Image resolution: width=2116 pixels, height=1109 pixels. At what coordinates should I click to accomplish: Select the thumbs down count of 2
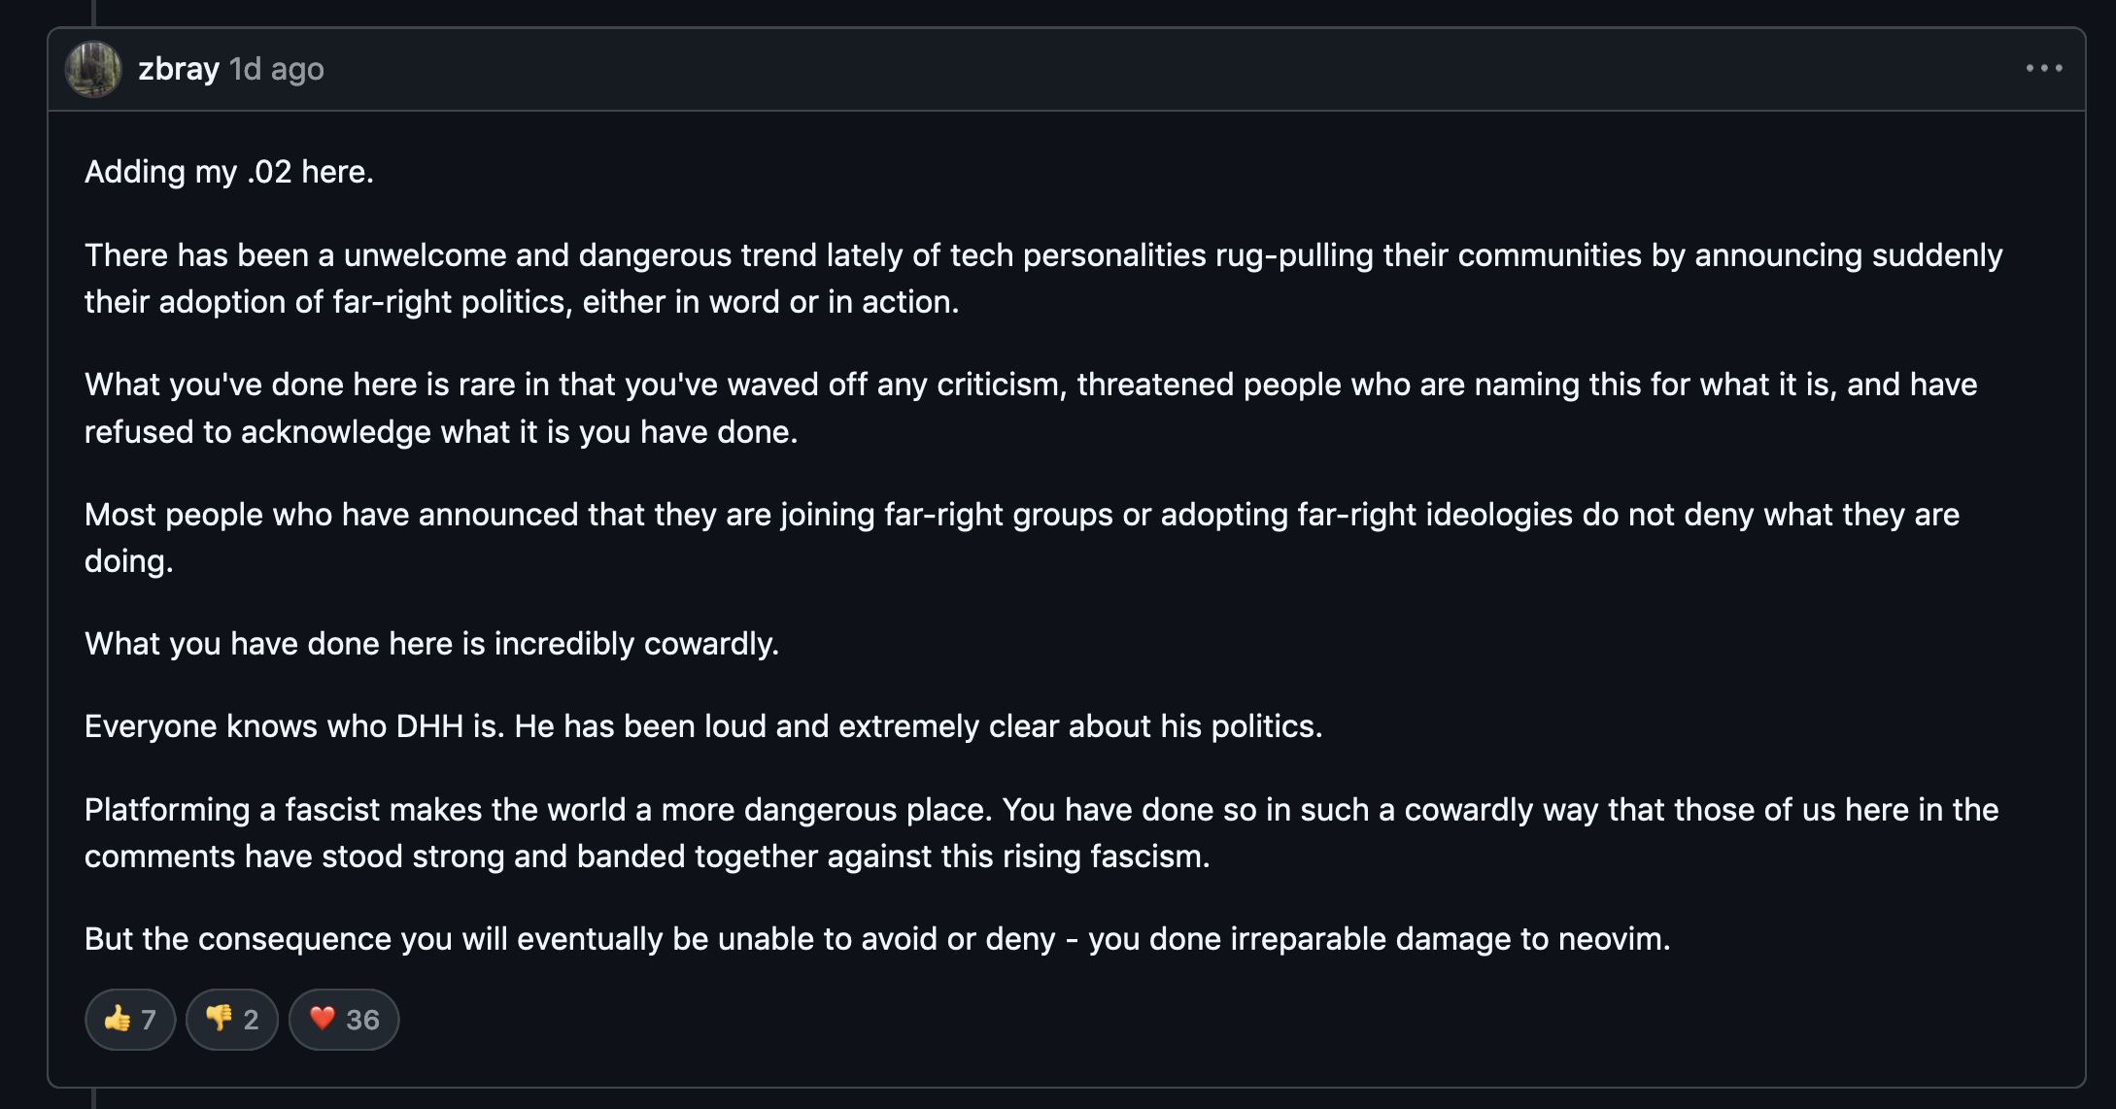click(x=251, y=1020)
